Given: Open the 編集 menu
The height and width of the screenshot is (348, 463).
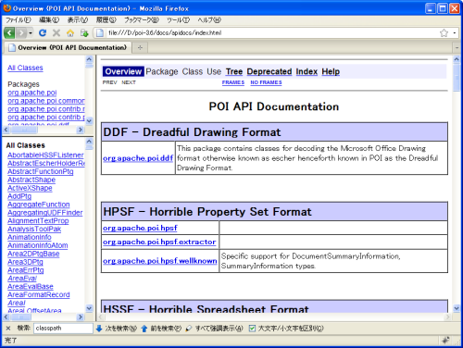Looking at the screenshot, I should [49, 20].
